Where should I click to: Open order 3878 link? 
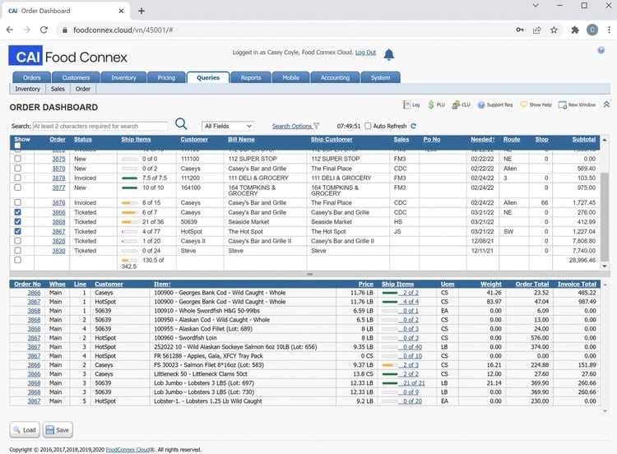pos(58,178)
